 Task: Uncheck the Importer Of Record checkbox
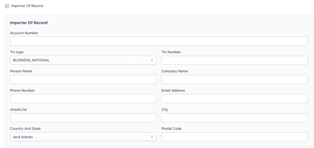coord(7,6)
